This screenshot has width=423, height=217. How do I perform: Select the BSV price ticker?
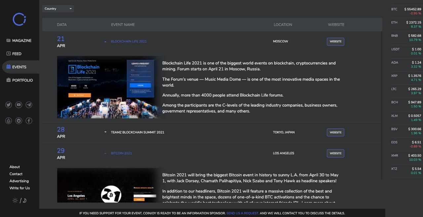(406, 131)
